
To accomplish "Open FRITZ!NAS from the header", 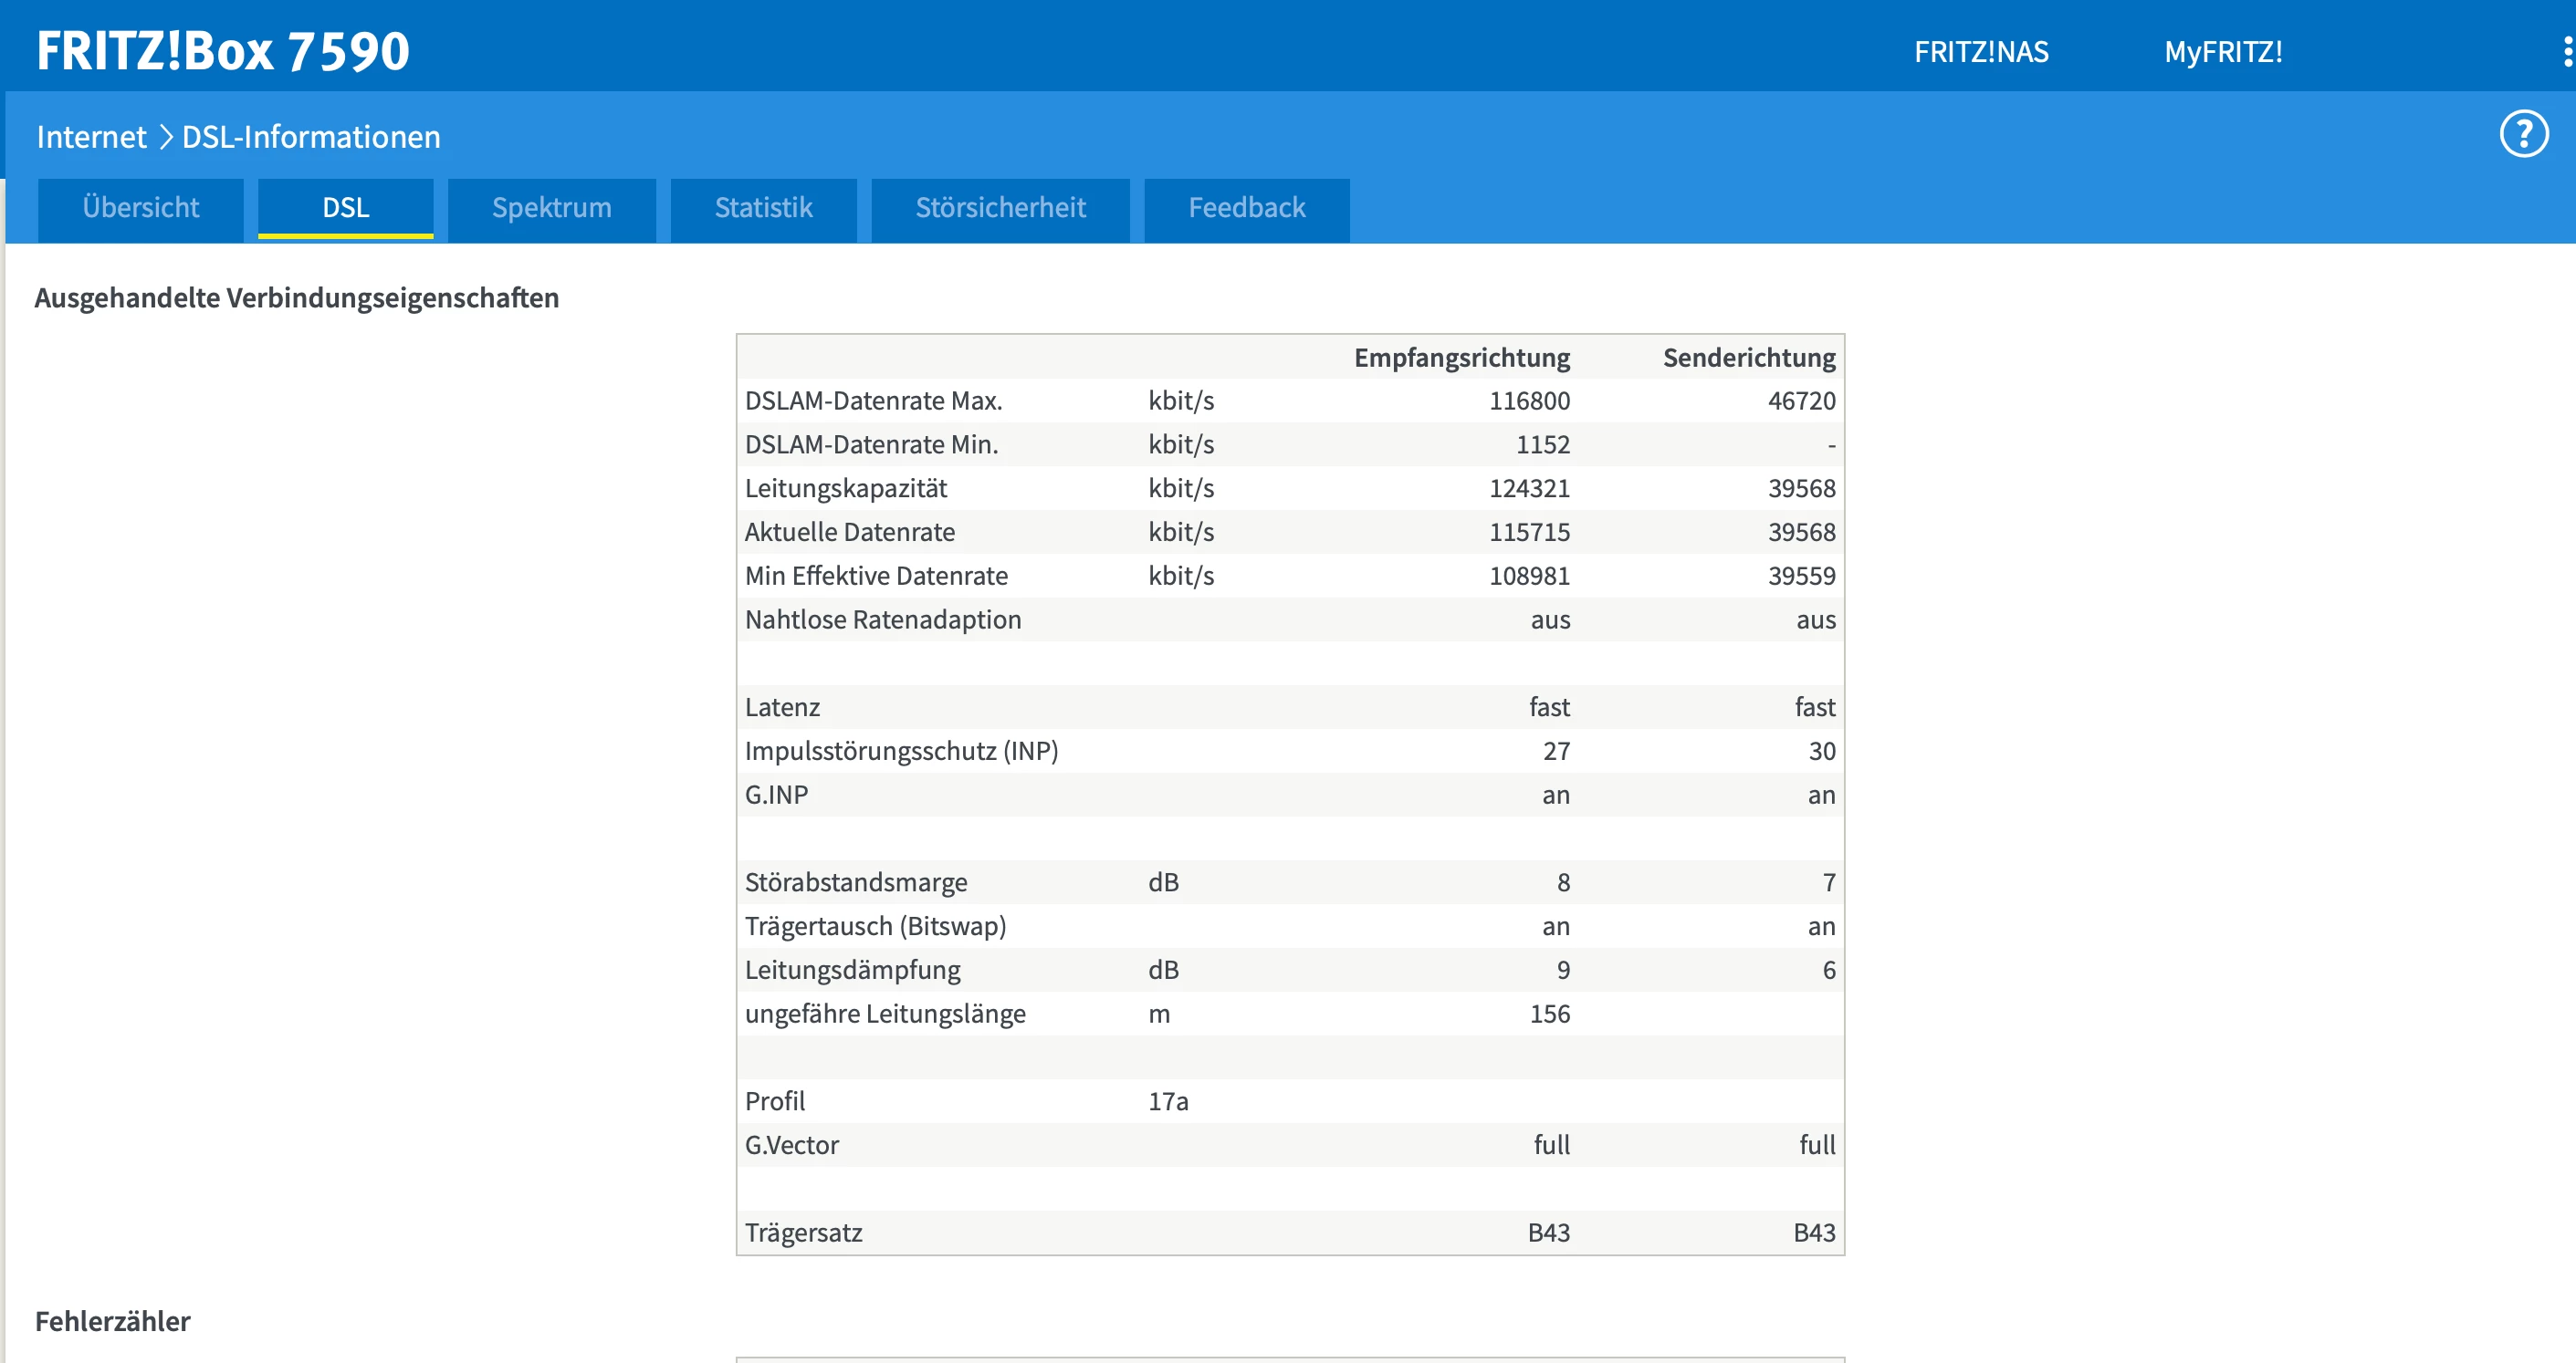I will tap(1980, 52).
